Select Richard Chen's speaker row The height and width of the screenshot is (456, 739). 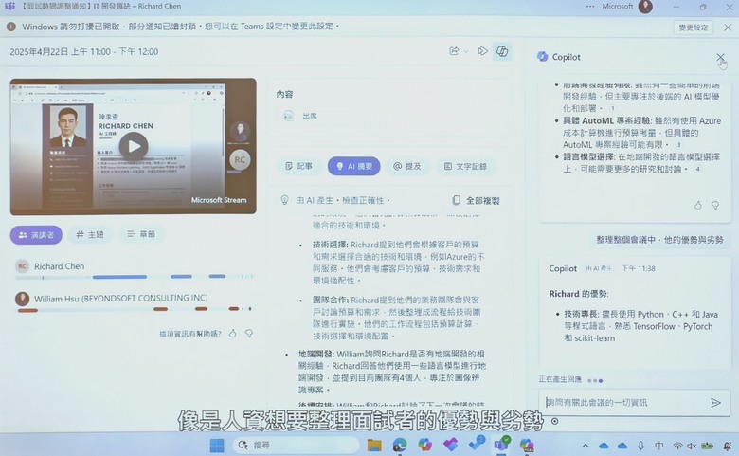[x=135, y=270]
